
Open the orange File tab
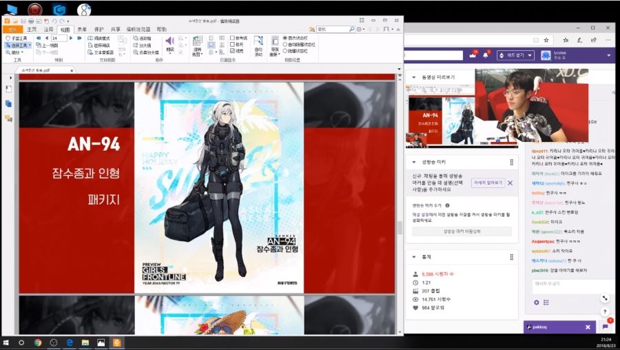coord(12,29)
